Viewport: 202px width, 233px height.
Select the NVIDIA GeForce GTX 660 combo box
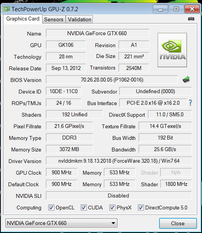click(x=61, y=223)
